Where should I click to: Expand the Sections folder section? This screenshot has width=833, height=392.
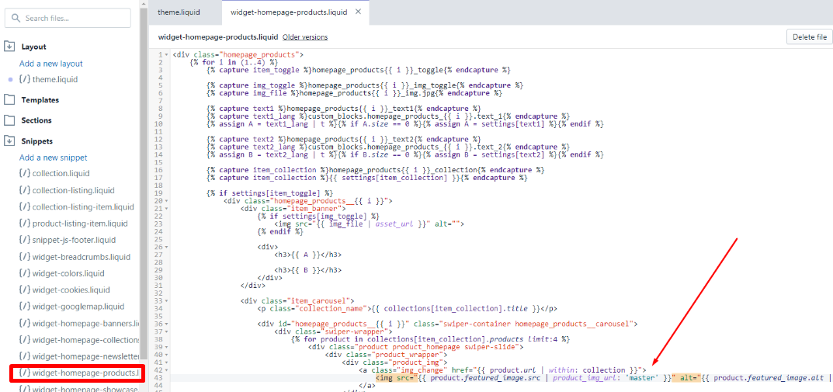click(x=10, y=120)
